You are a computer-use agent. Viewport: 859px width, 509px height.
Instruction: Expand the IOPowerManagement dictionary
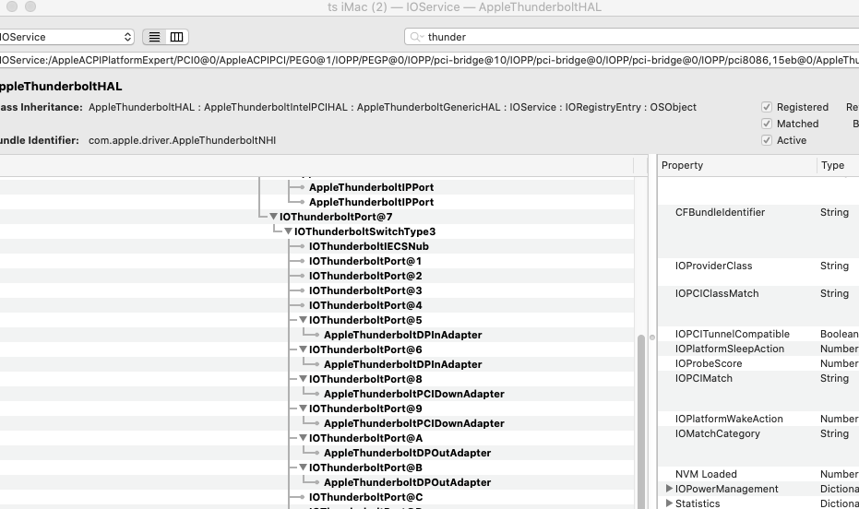(x=669, y=489)
